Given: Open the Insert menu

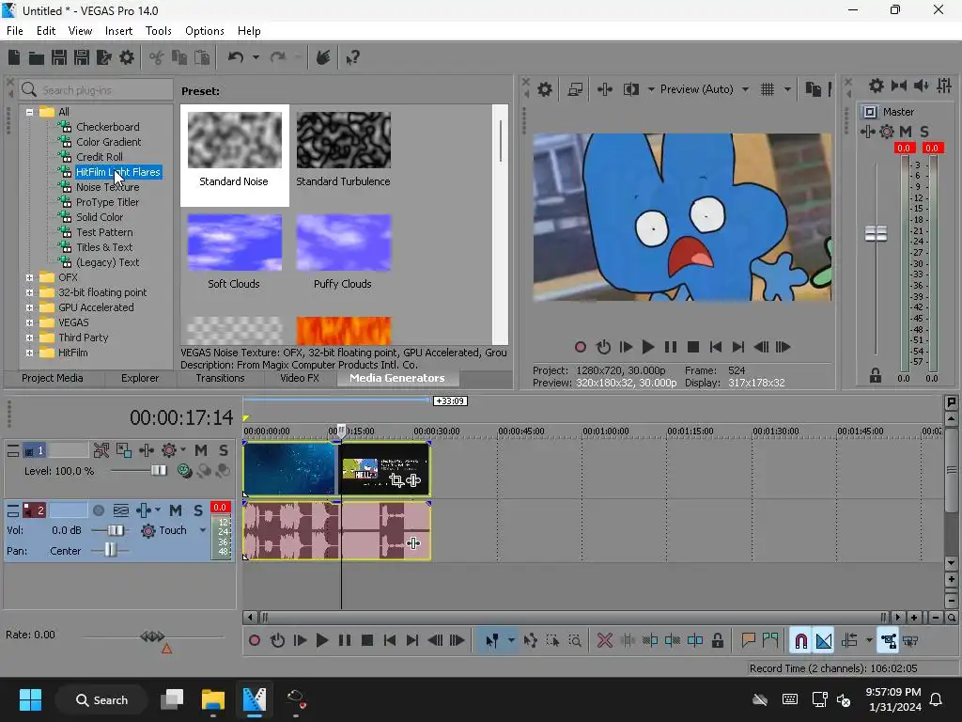Looking at the screenshot, I should point(118,31).
